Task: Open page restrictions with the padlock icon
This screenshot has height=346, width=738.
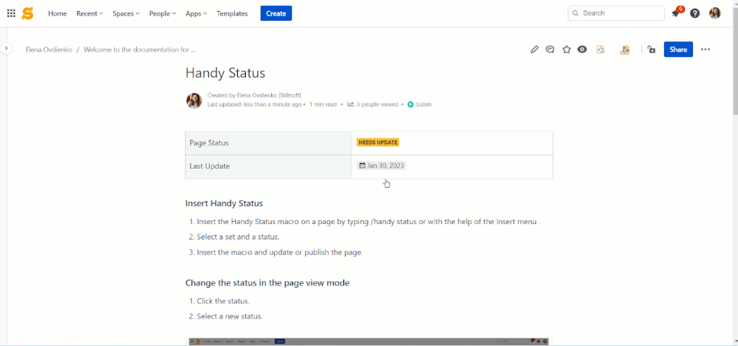Action: click(652, 50)
